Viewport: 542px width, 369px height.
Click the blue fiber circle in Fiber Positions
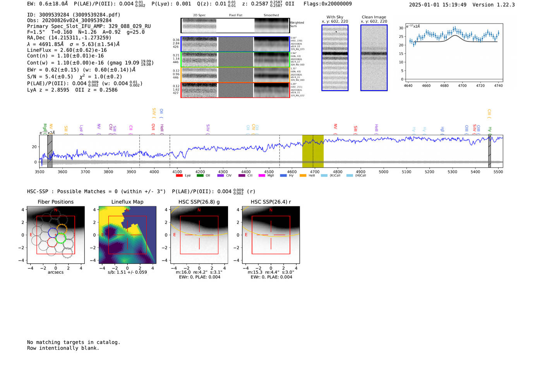click(53, 233)
